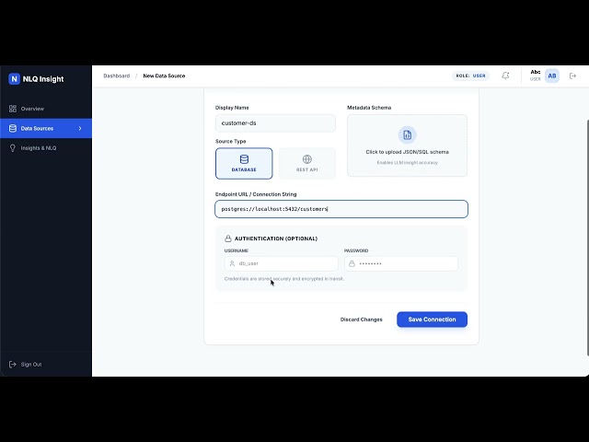Focus the Connection String input field
Image resolution: width=589 pixels, height=442 pixels.
341,209
